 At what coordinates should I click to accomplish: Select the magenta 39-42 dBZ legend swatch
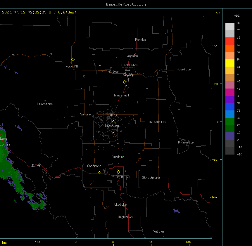click(x=230, y=92)
